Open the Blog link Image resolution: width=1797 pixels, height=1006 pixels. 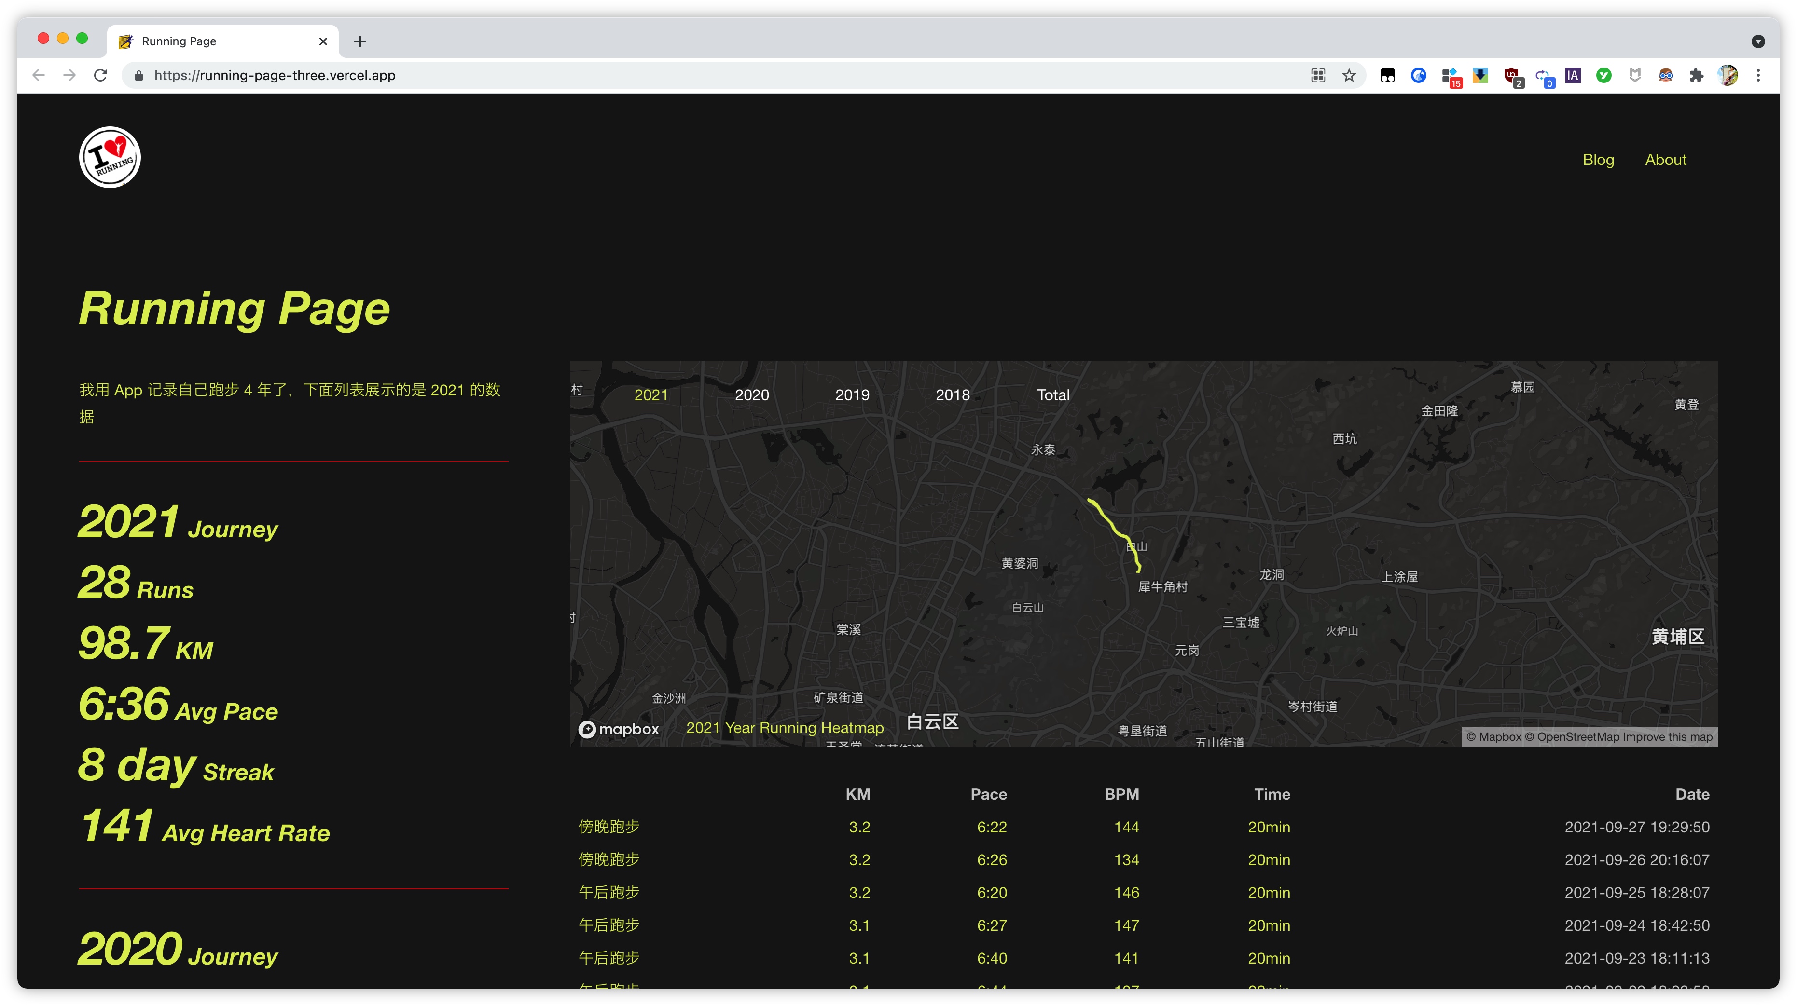[1598, 160]
